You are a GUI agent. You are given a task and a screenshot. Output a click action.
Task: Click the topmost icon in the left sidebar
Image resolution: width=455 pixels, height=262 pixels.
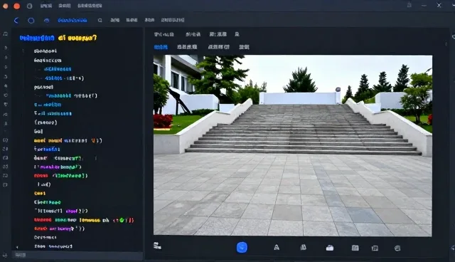point(5,34)
